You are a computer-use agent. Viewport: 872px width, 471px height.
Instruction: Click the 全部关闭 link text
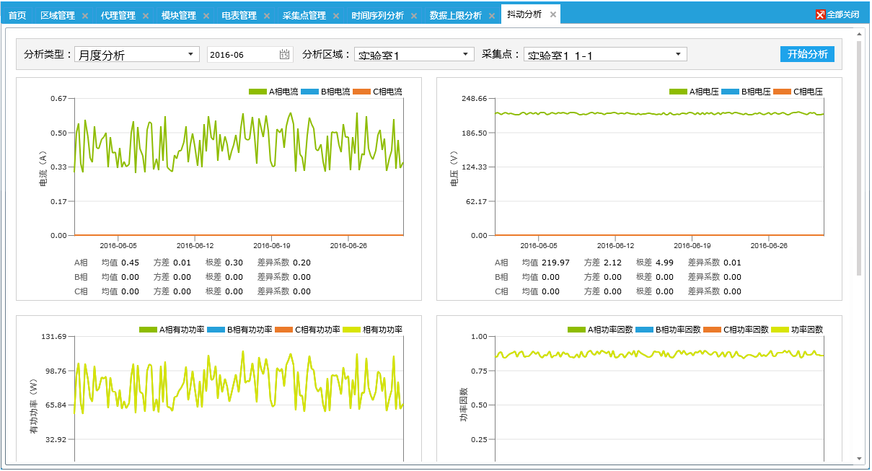tap(842, 15)
